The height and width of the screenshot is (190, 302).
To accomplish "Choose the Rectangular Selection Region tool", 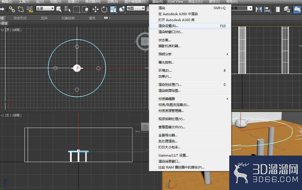I will click(76, 9).
